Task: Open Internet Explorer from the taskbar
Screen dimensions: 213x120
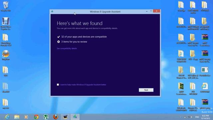Action: tap(7, 117)
